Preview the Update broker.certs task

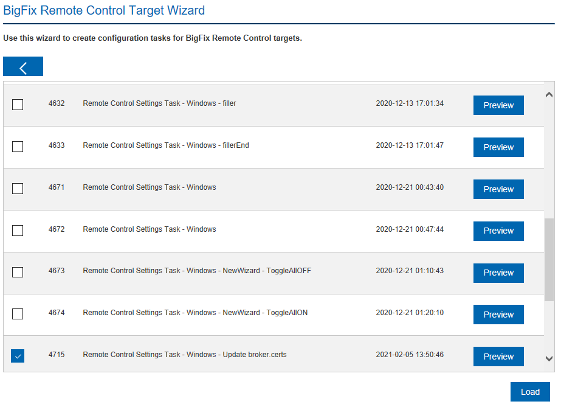coord(498,357)
